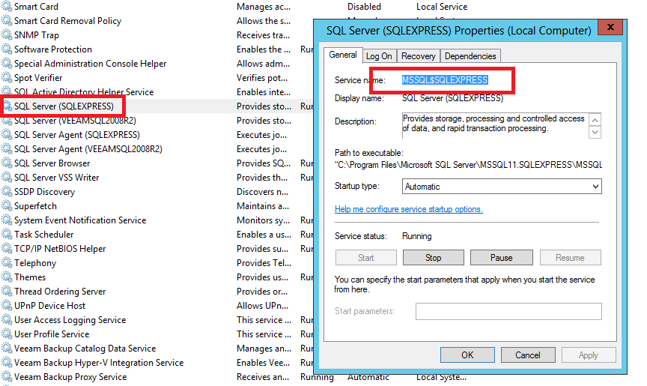
Task: Click Display name value SQL Server (SQLEXPRESS)
Action: point(452,98)
